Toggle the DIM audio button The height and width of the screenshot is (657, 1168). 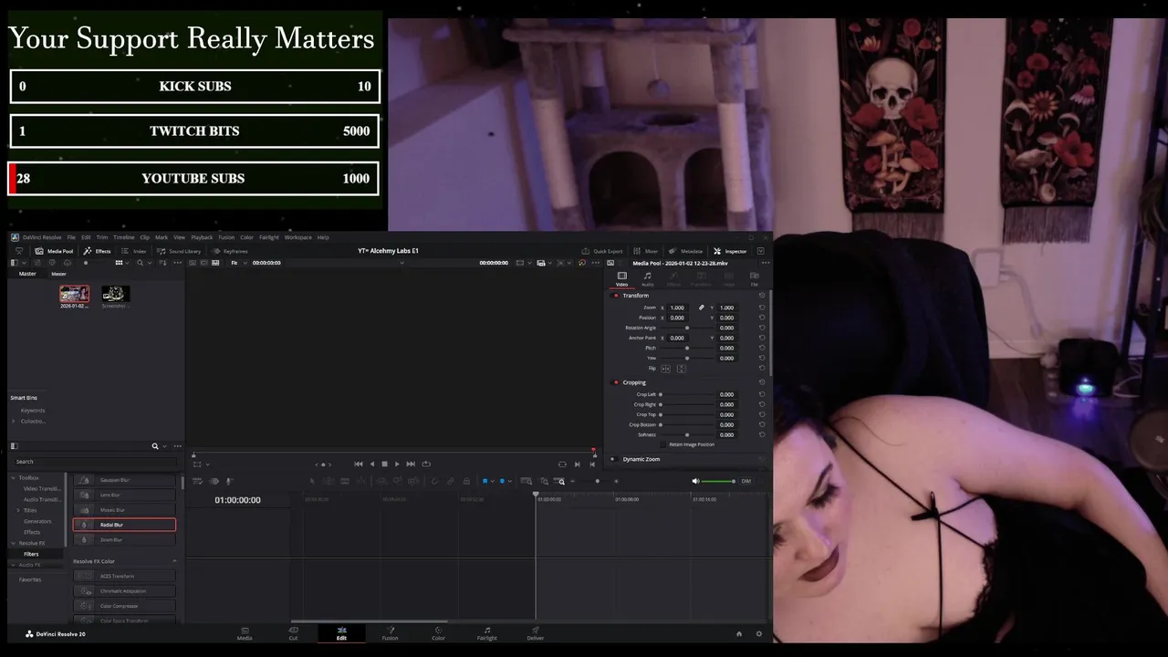coord(746,481)
